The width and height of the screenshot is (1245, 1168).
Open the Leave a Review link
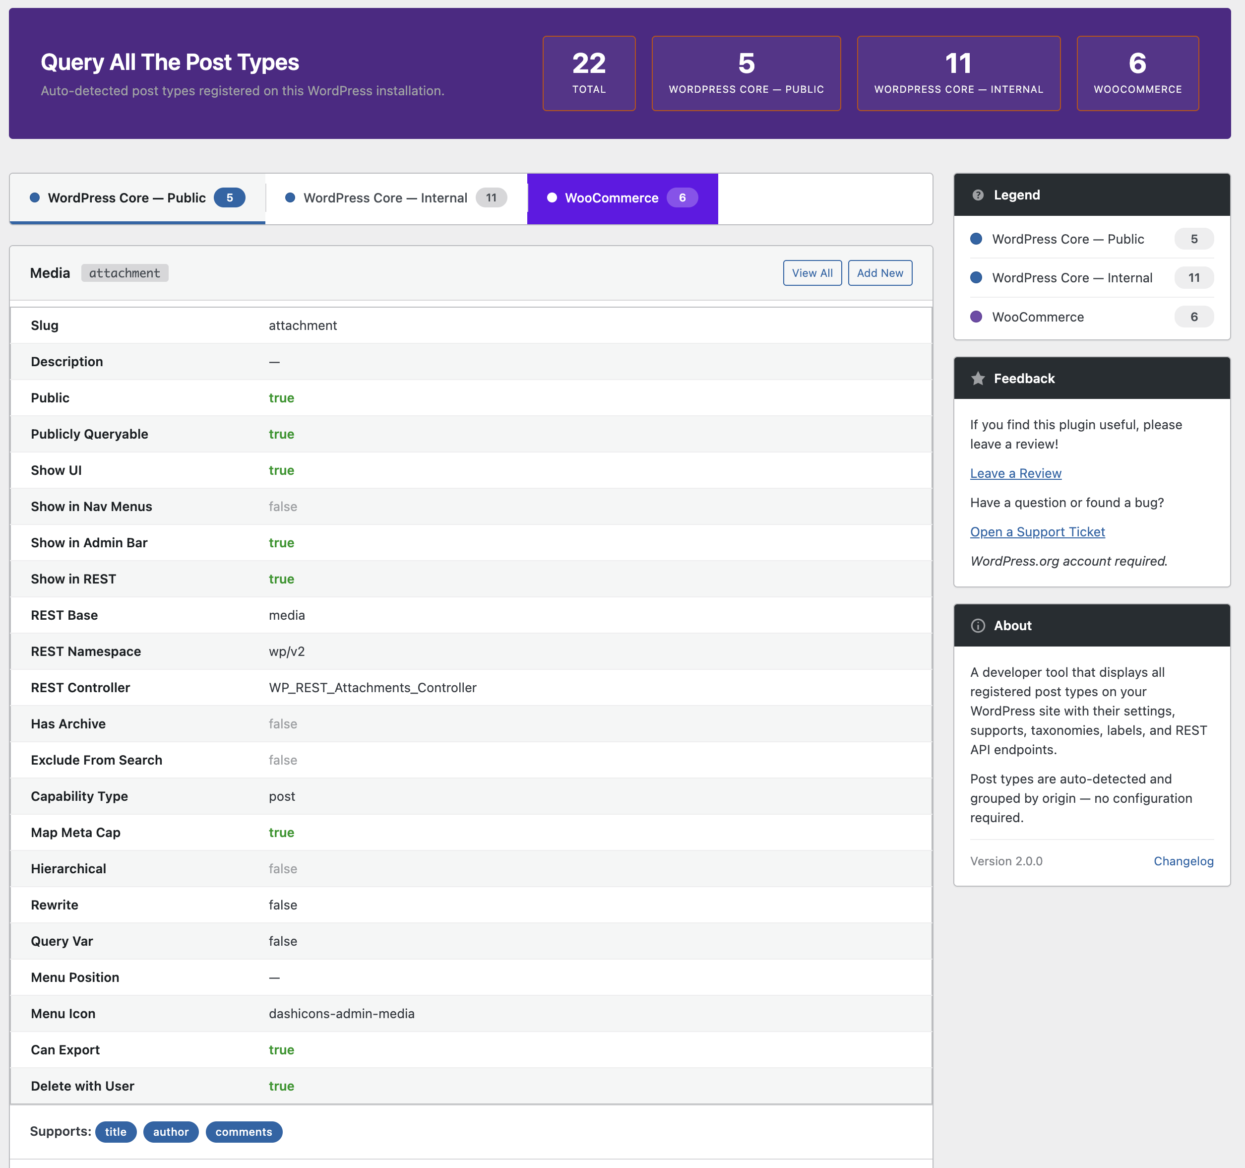tap(1015, 473)
